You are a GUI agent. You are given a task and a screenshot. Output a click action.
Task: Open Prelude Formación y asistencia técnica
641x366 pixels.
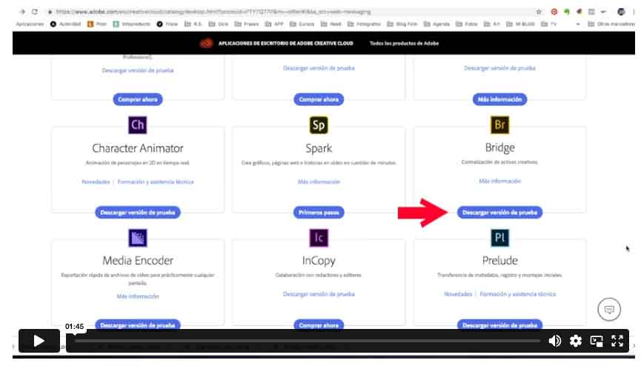(x=517, y=294)
